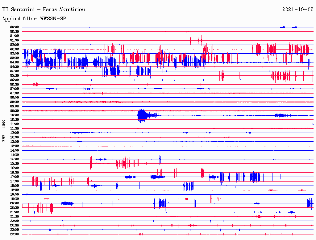The image size is (316, 240).
Task: Click the tall spike on the 00:30 trace
Action: point(288,31)
